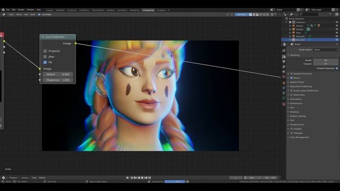The height and width of the screenshot is (191, 340).
Task: Cancel the compositing progress with X button
Action: pos(188,181)
